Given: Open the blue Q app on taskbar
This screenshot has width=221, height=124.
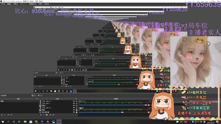Looking at the screenshot, I should 53,122.
